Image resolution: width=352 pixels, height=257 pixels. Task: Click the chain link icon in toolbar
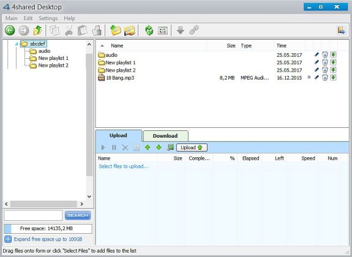click(x=194, y=30)
